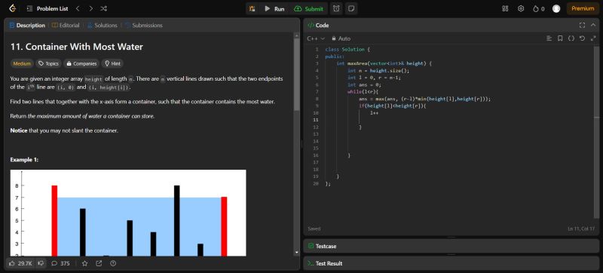This screenshot has height=273, width=603.
Task: Reset code with the undo arrow icon
Action: 582,38
